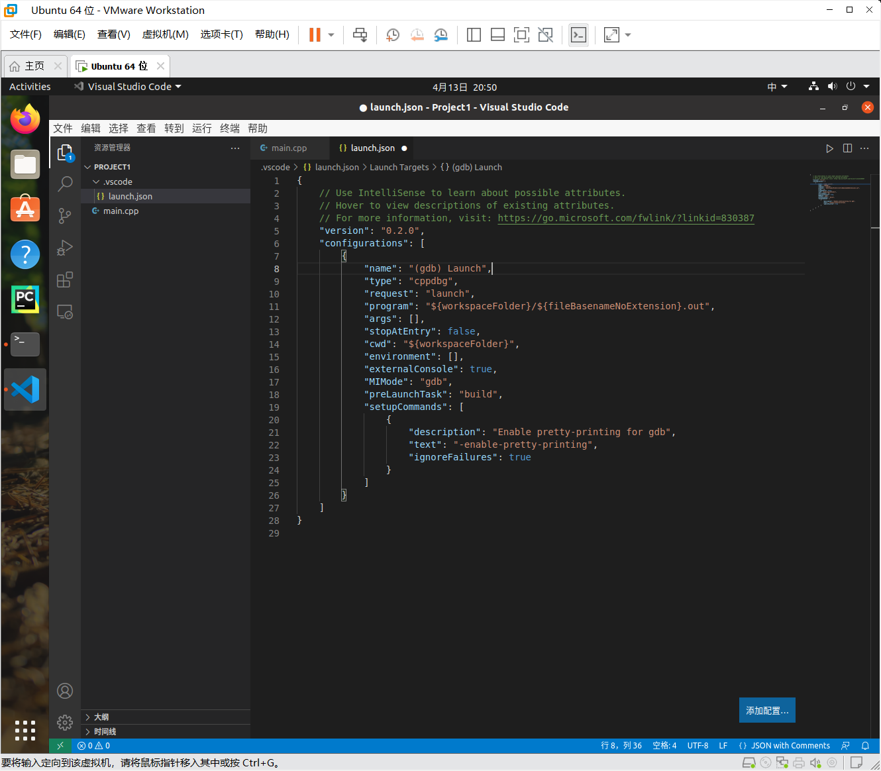Screen dimensions: 881x771
Task: Open the notifications bell in status bar
Action: pos(865,746)
